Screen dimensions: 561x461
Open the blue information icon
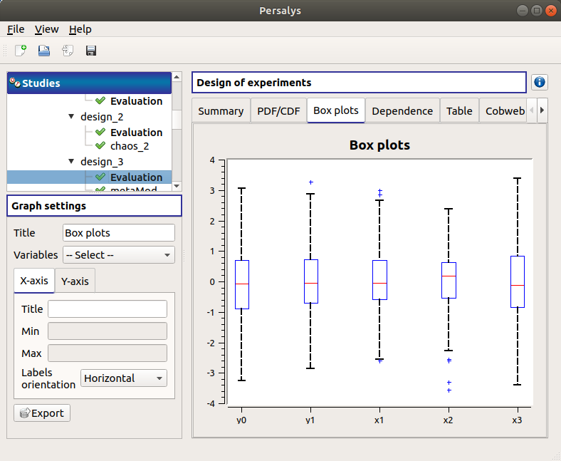[540, 83]
